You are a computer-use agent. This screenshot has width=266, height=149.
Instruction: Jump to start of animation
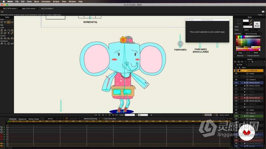point(96,115)
